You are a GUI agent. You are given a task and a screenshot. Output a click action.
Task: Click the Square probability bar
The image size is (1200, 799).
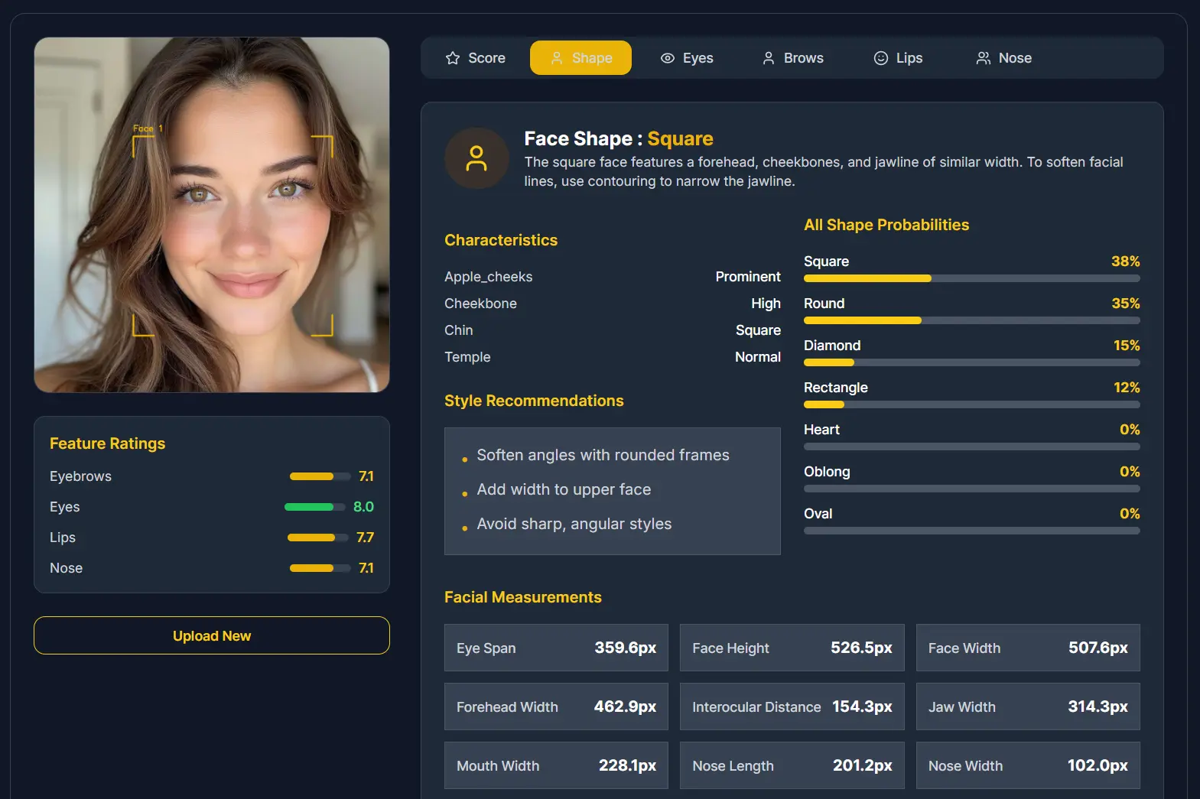[971, 278]
